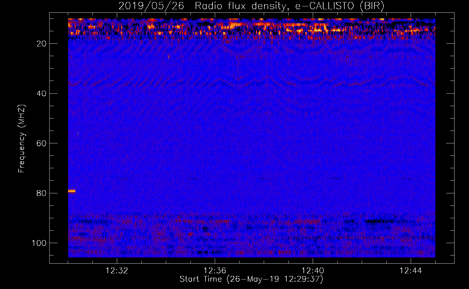
Task: Click the 12:40 time tick label
Action: (x=313, y=271)
